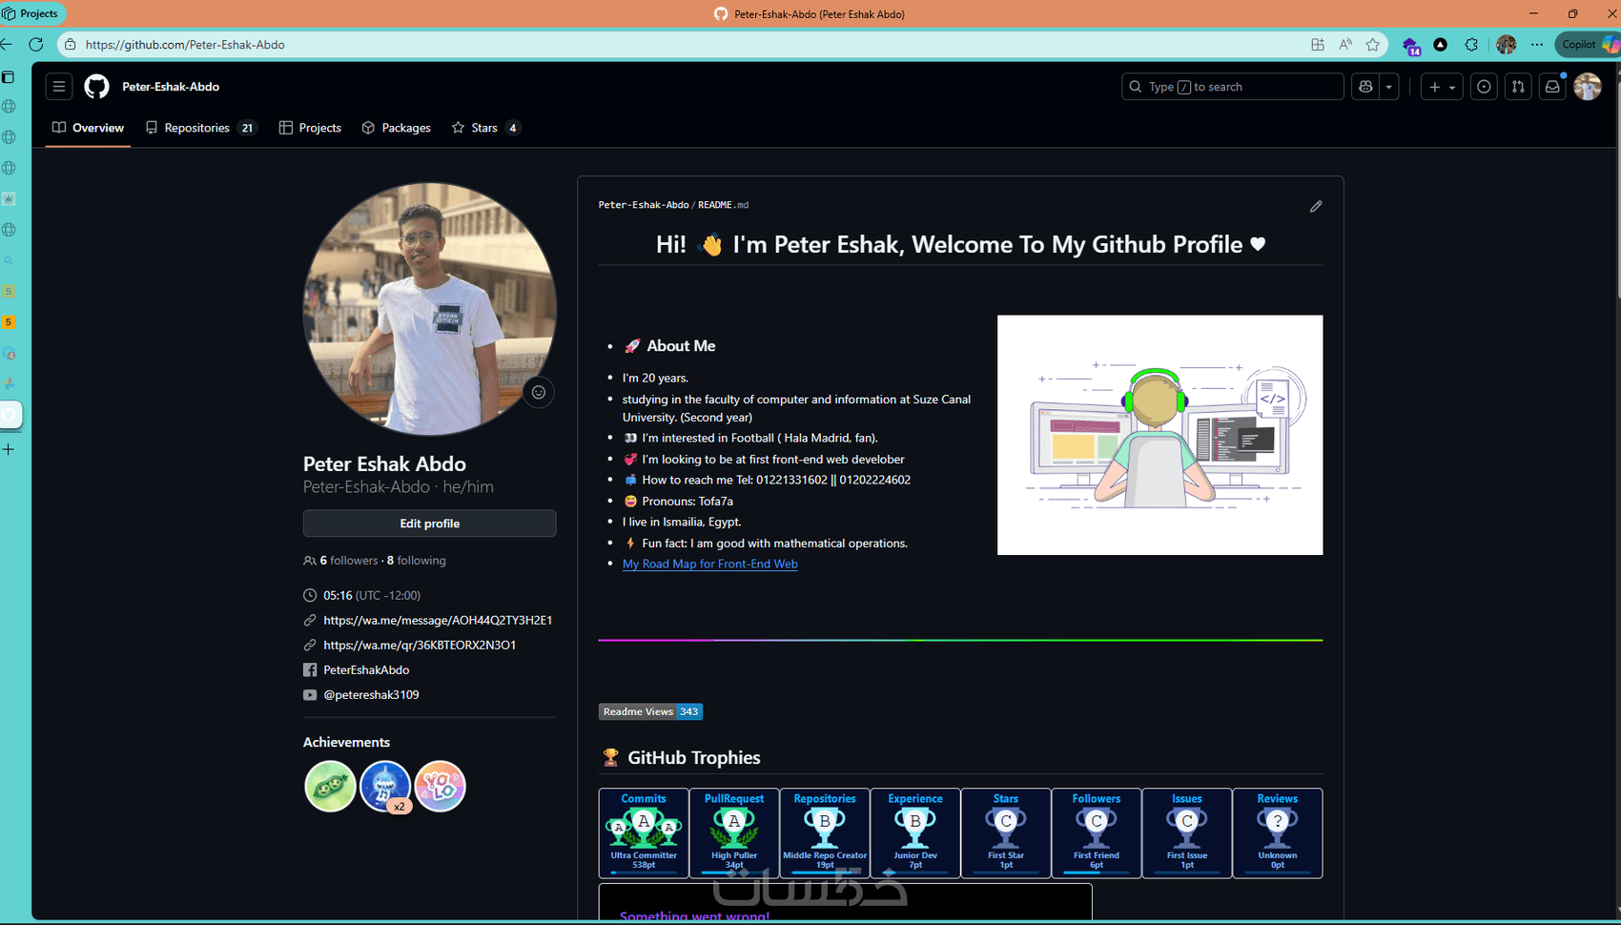The height and width of the screenshot is (925, 1621).
Task: View the YOLO achievement badge
Action: (x=441, y=786)
